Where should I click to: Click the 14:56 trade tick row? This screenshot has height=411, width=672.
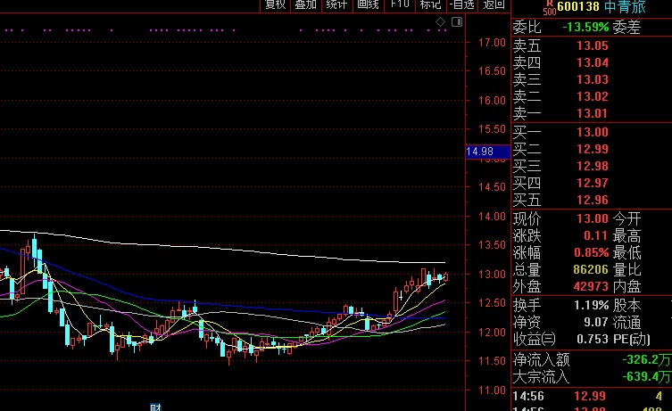[x=592, y=396]
